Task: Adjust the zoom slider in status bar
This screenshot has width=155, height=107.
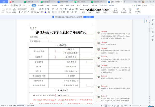Action: (140, 106)
